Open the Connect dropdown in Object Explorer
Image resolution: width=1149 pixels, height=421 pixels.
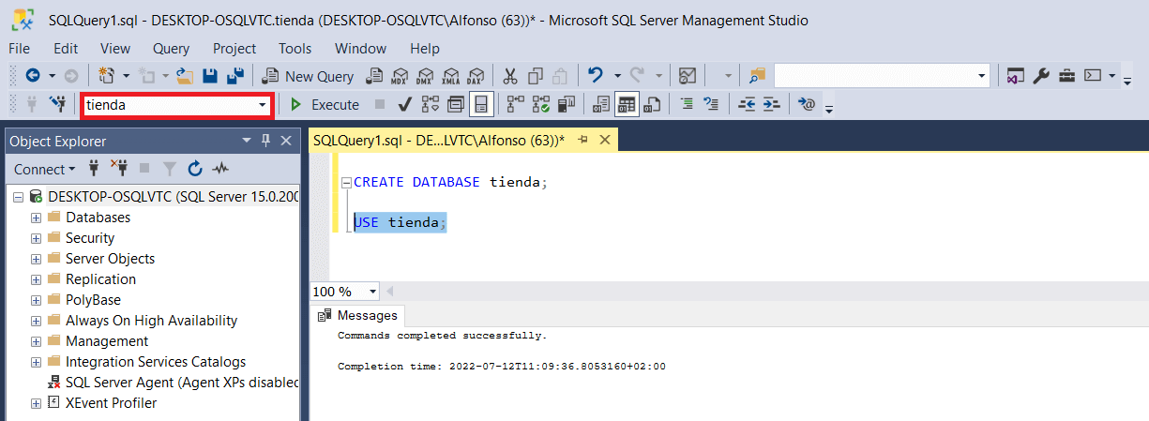45,169
